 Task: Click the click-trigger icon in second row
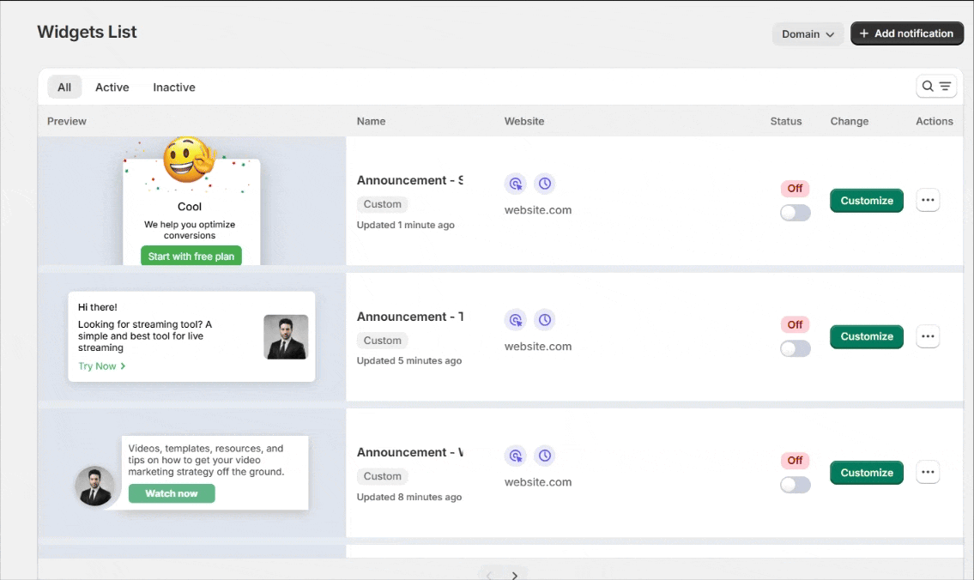click(515, 320)
